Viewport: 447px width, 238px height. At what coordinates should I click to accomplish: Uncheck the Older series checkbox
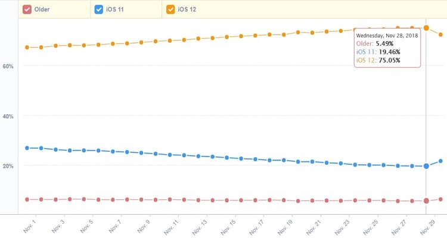click(27, 10)
